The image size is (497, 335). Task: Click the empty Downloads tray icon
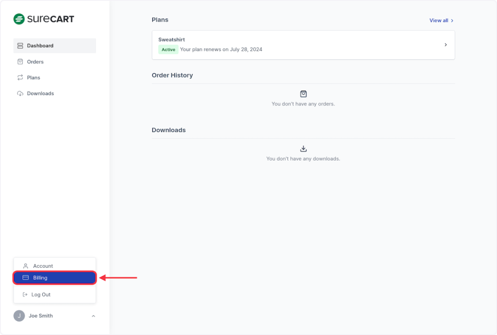pos(303,149)
